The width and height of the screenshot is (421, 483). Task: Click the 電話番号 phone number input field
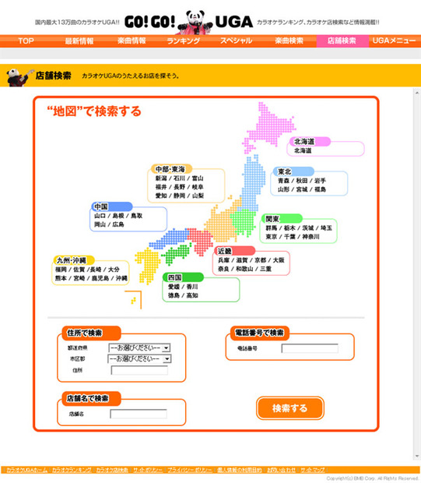tap(310, 348)
